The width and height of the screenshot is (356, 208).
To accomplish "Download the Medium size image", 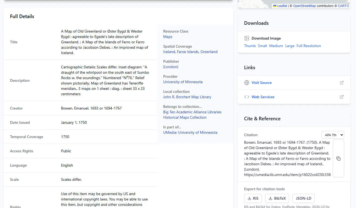I will point(276,46).
